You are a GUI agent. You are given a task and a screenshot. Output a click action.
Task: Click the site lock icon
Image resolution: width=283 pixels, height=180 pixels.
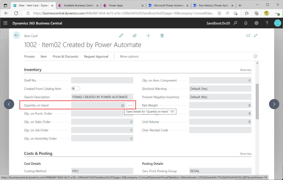28,13
